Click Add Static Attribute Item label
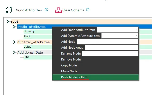Screen dimensions: 152x95 pos(78,30)
